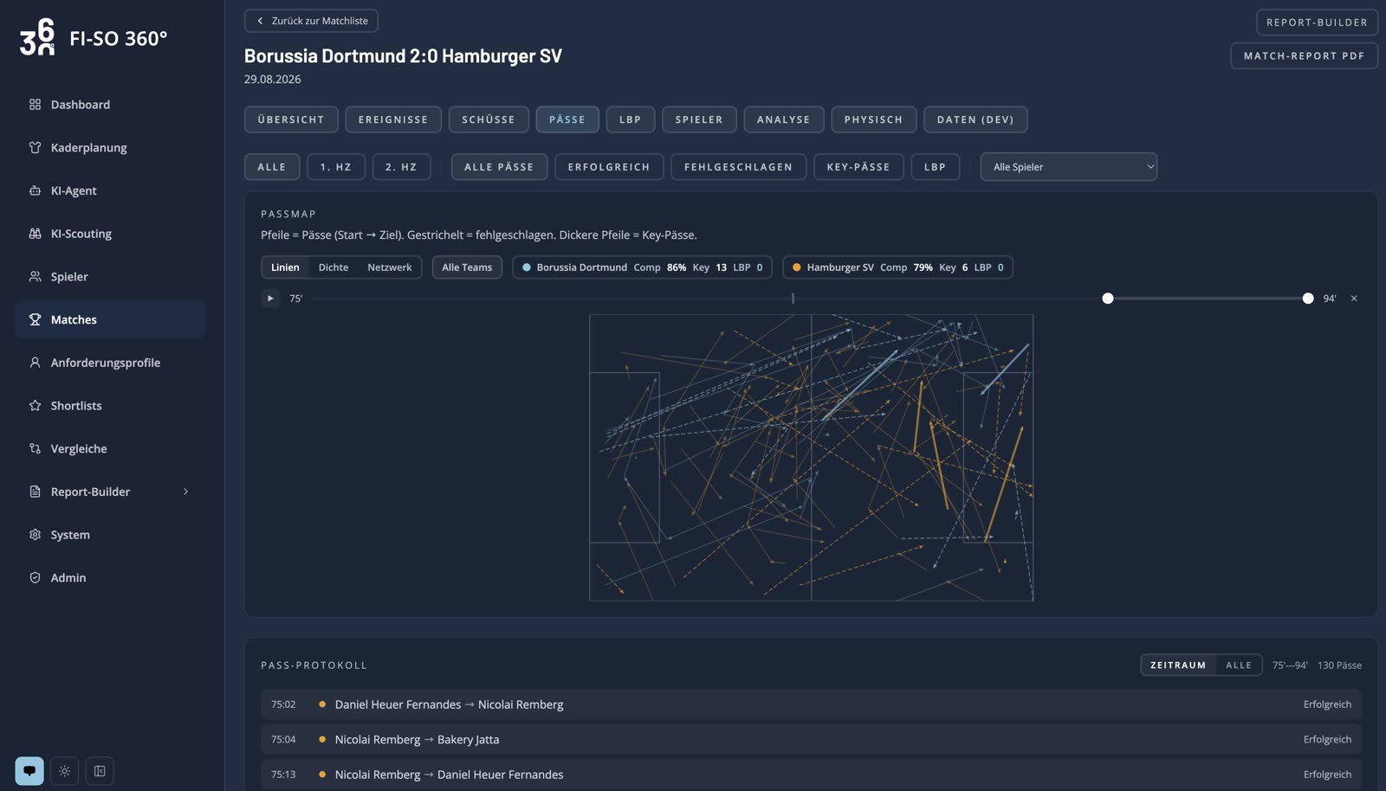Select the Spieler people icon

coord(35,277)
